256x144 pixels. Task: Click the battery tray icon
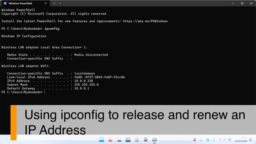click(230, 139)
